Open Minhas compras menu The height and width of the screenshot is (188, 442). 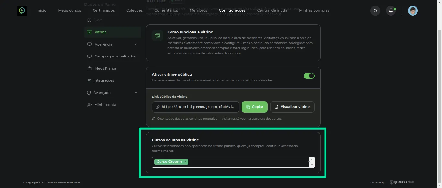tap(314, 11)
